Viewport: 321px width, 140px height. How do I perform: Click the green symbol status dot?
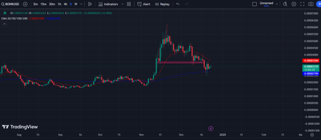[5, 13]
